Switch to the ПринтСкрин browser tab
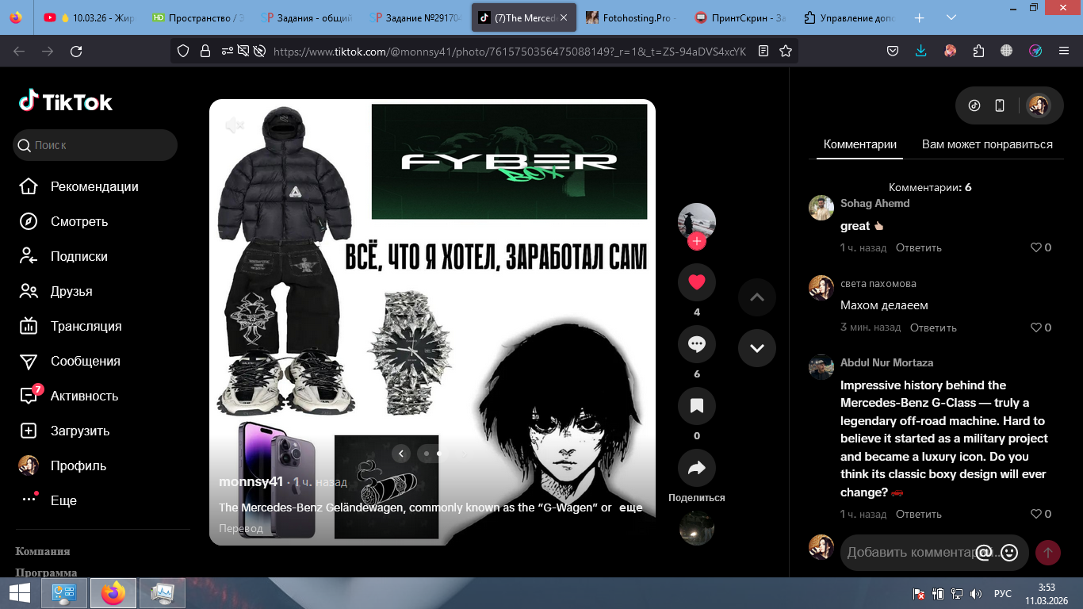Viewport: 1083px width, 609px height. click(739, 17)
